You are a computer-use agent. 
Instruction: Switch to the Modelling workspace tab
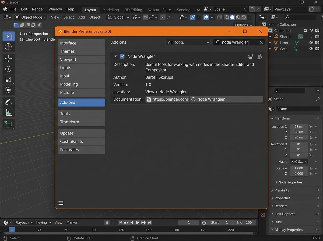[111, 10]
